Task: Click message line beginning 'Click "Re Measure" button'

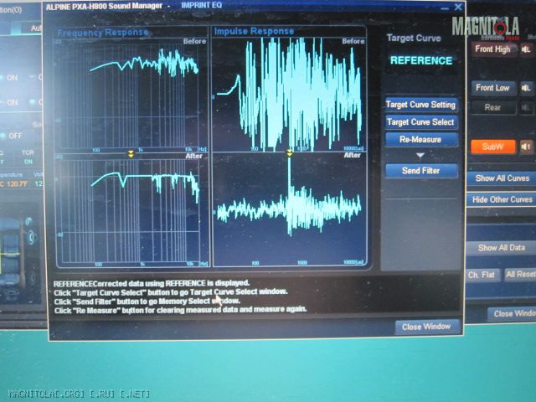Action: click(x=180, y=310)
